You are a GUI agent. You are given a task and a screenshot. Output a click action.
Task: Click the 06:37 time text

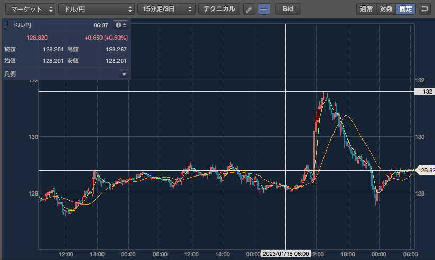pyautogui.click(x=101, y=25)
